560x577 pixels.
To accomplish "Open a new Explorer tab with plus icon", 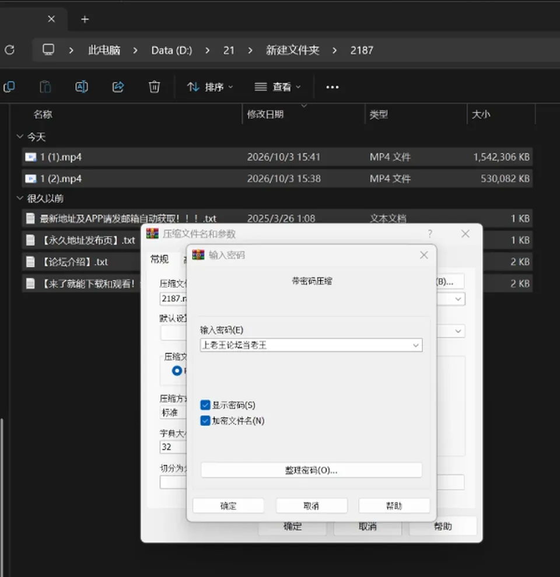I will click(85, 19).
